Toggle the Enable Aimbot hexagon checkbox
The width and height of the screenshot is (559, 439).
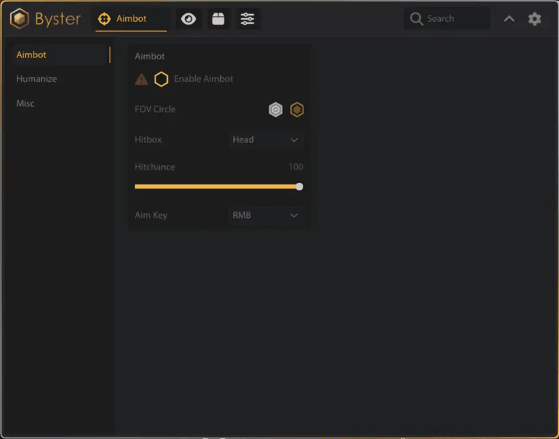(161, 80)
